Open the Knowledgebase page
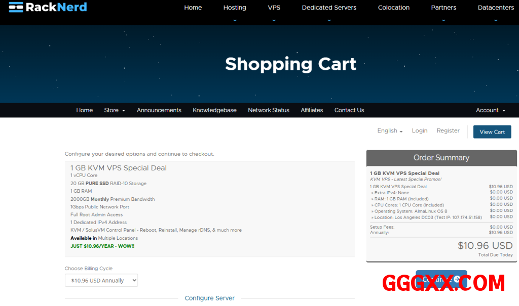The height and width of the screenshot is (306, 519). pyautogui.click(x=214, y=110)
